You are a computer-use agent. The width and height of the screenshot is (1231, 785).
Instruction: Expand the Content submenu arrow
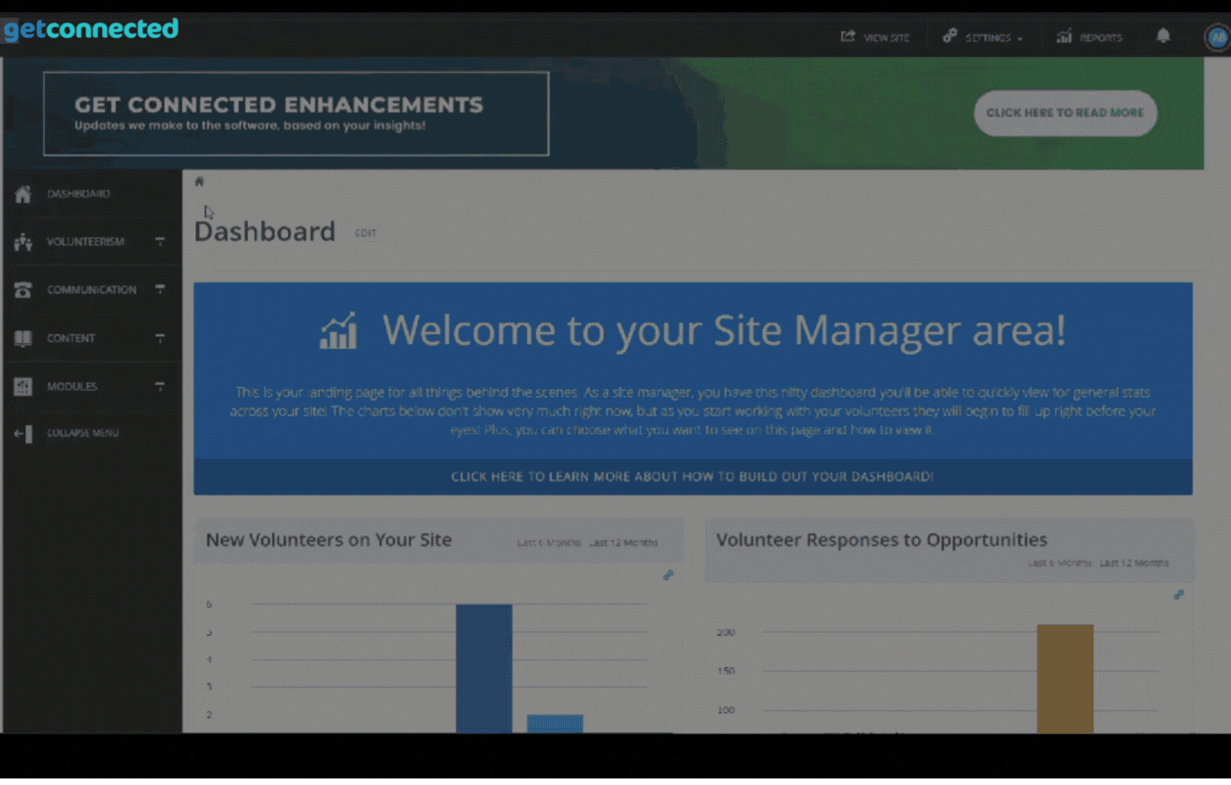click(160, 337)
